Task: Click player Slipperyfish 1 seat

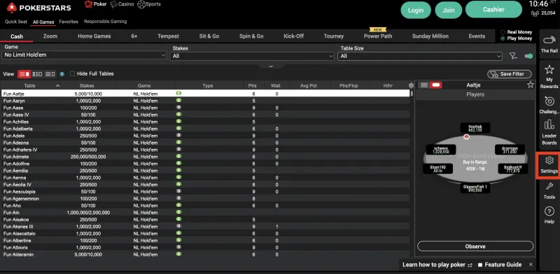Action: tap(475, 188)
